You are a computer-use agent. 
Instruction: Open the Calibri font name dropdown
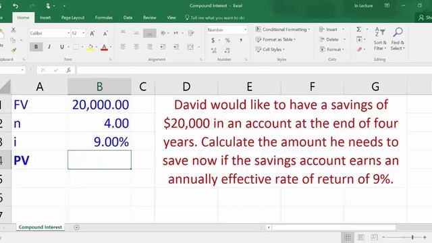[x=68, y=33]
